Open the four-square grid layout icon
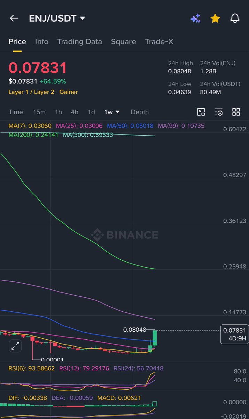This screenshot has height=419, width=249. [236, 112]
